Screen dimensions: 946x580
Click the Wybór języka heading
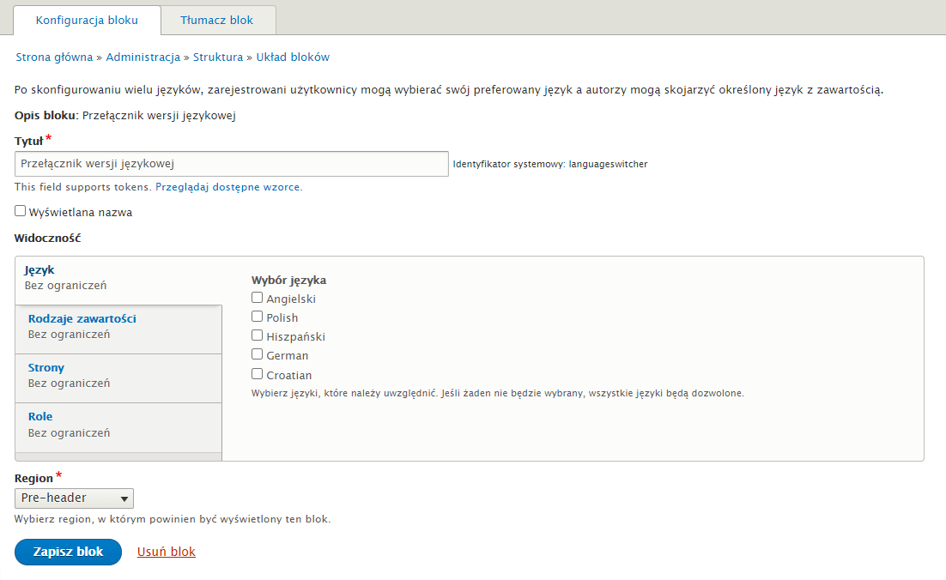(289, 281)
